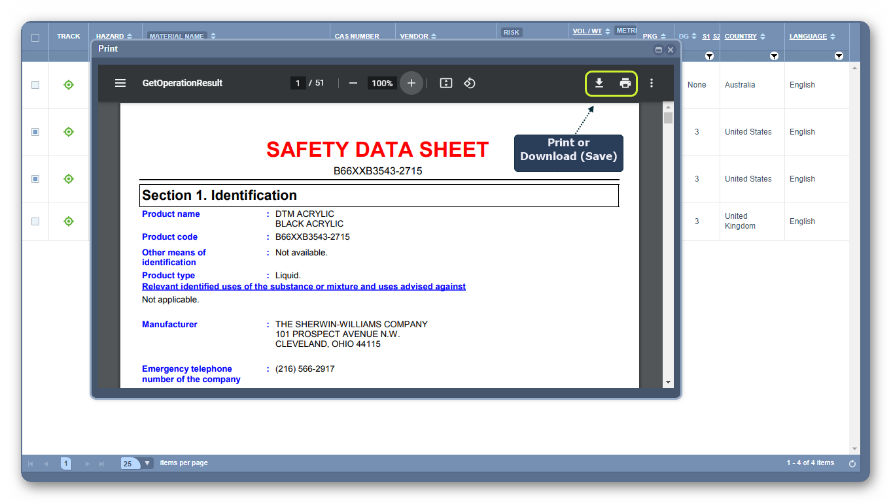891x503 pixels.
Task: Go to the last page in pagination
Action: tap(101, 462)
